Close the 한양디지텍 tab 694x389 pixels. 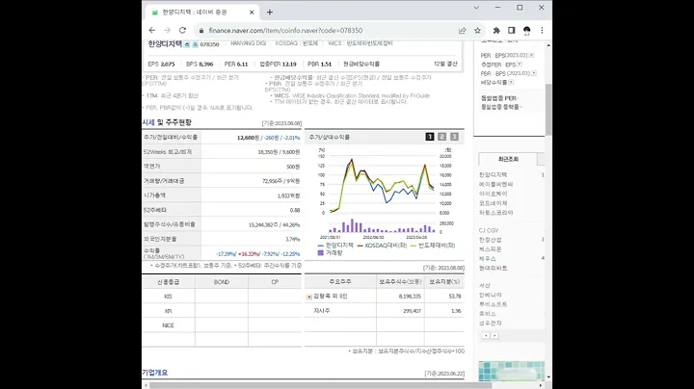(252, 13)
